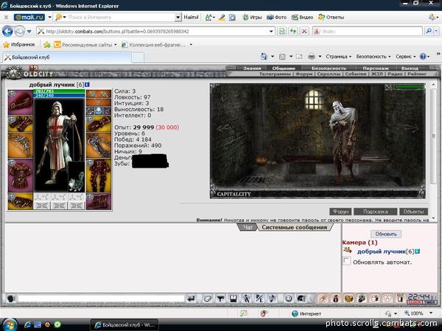
Task: Click the right arrow in the dungeon view
Action: pos(411,128)
